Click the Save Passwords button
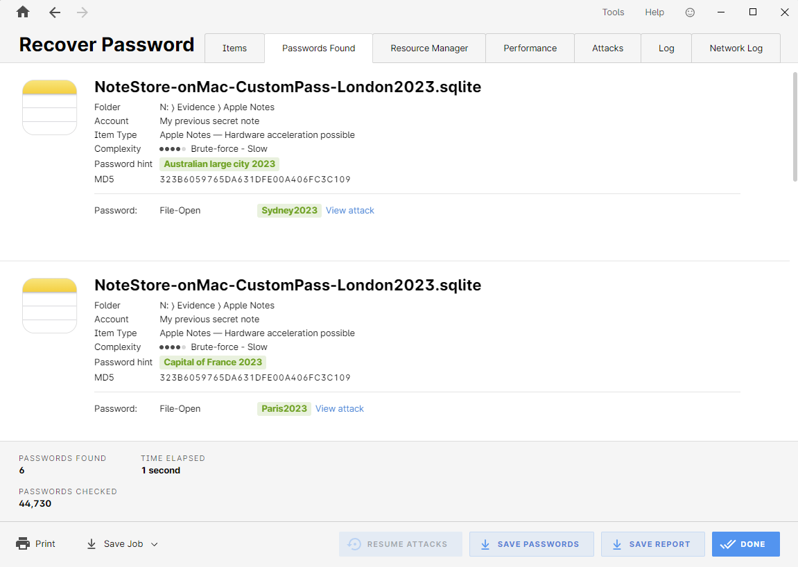This screenshot has height=567, width=798. [531, 544]
